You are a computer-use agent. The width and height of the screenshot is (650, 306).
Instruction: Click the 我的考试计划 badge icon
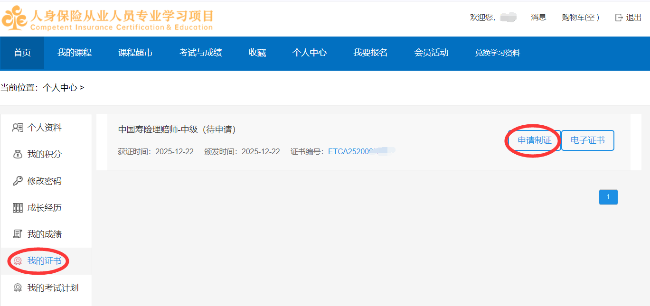coord(18,287)
